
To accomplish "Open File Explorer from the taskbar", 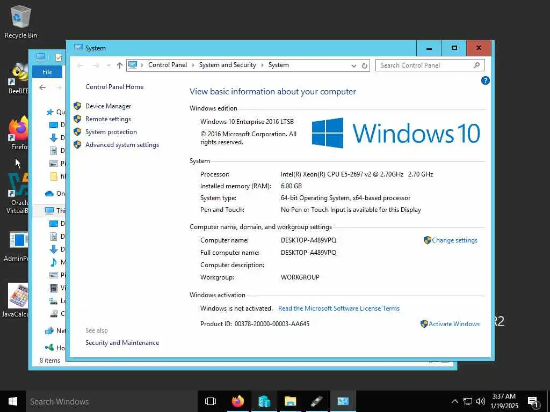I will pos(291,401).
